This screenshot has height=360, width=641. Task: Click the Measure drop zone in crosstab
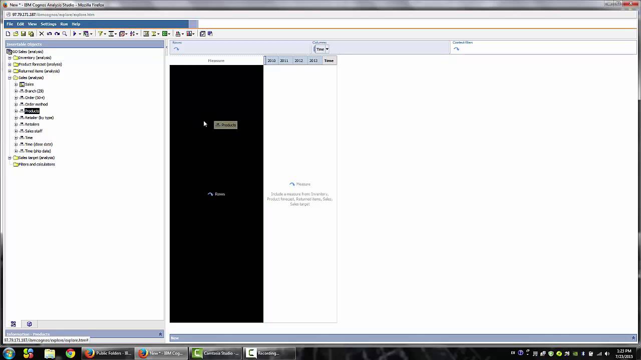tap(300, 194)
